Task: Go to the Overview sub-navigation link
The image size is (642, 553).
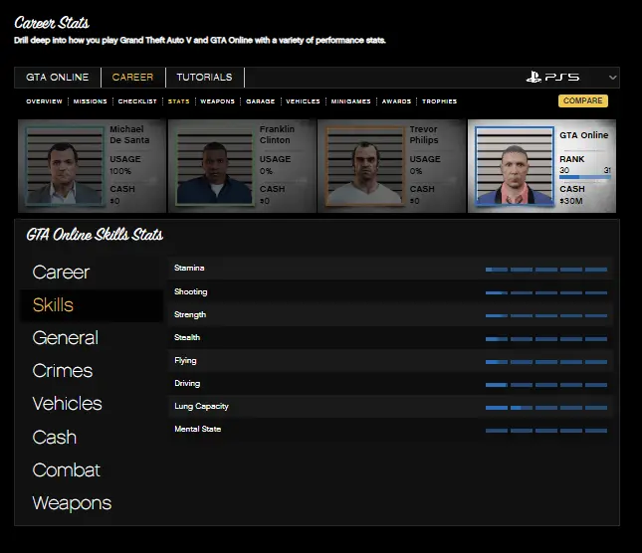Action: 44,101
